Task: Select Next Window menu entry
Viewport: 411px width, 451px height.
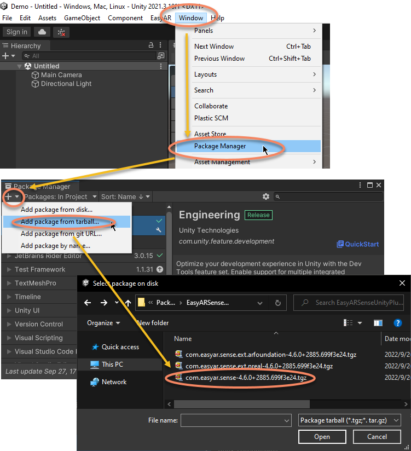Action: (x=248, y=47)
